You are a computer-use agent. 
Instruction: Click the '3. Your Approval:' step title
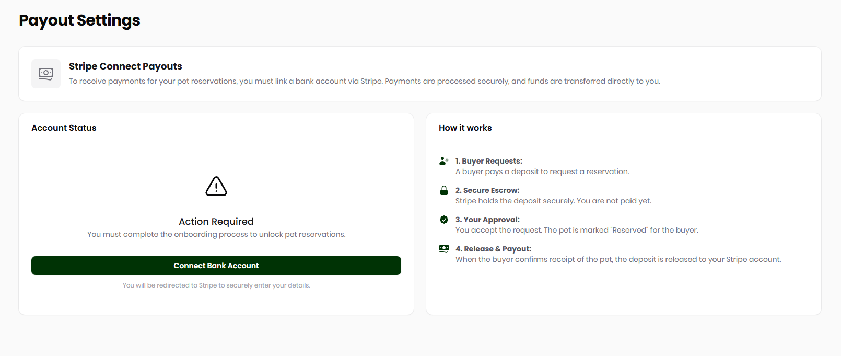coord(487,220)
